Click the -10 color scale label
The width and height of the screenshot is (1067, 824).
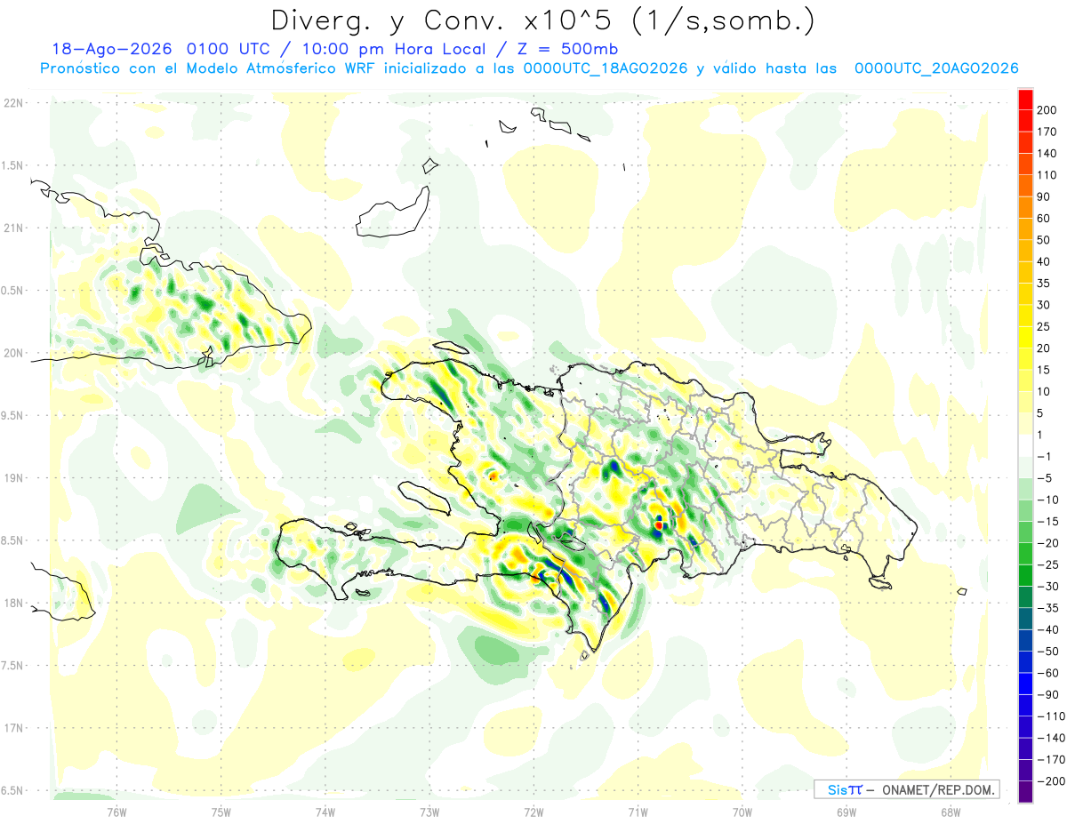click(1047, 500)
